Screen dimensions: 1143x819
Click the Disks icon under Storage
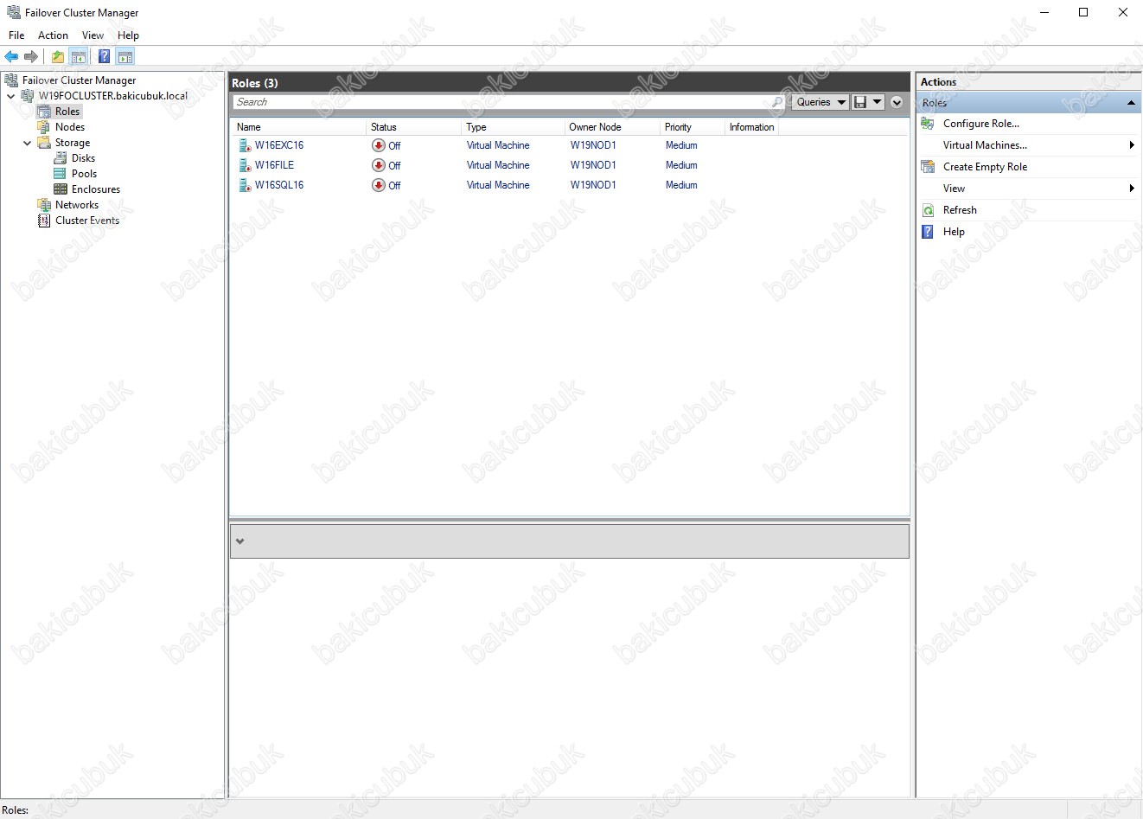(x=61, y=158)
